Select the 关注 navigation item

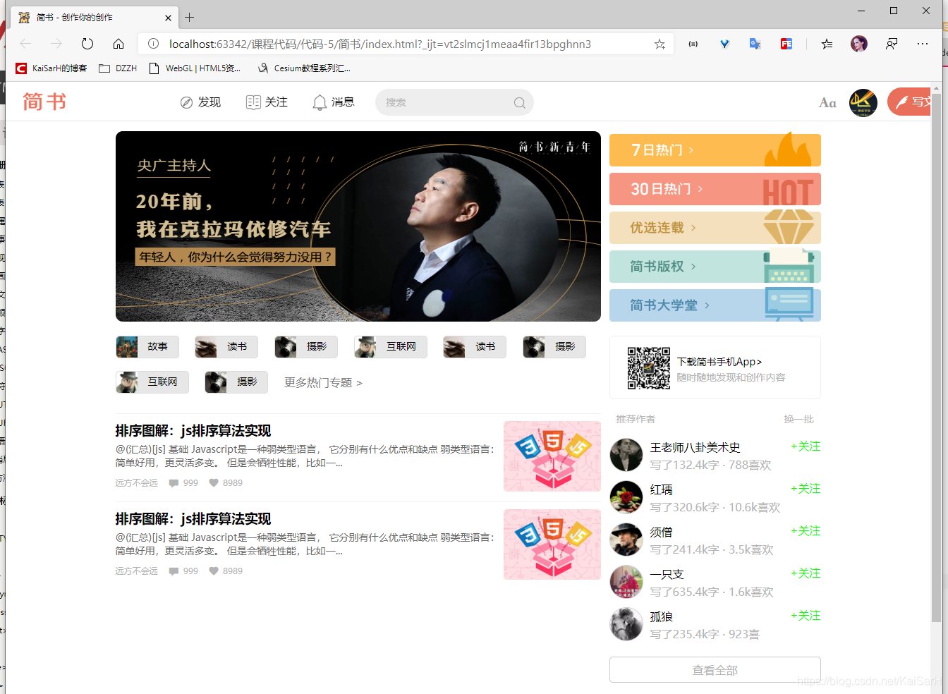coord(267,102)
